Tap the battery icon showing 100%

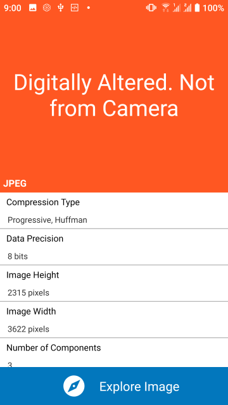[x=197, y=8]
